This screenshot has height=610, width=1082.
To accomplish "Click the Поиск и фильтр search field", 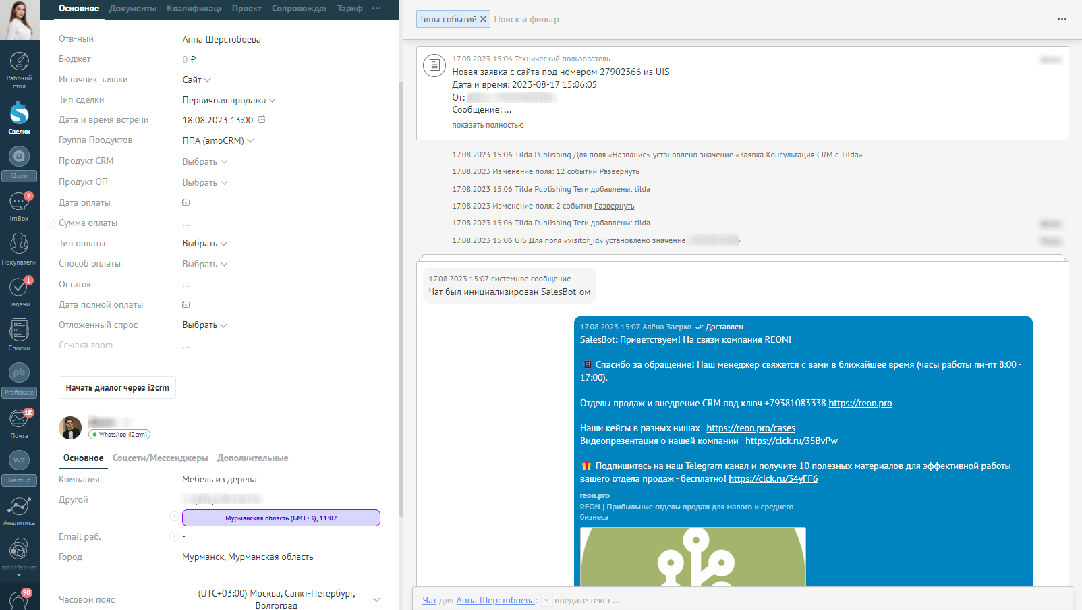I will [x=527, y=19].
